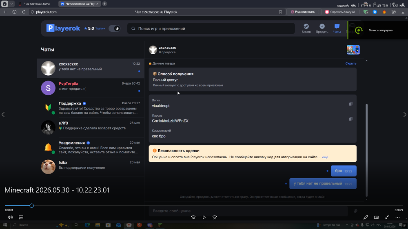Screen dimensions: 408x229
Task: Copy the login viualdeopt with copy icon
Action: pyautogui.click(x=350, y=104)
